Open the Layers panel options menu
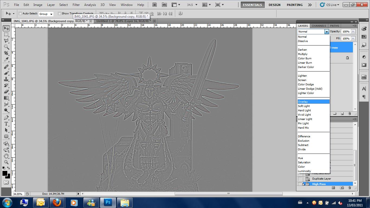Screen dimensions: 370x208 [355, 26]
